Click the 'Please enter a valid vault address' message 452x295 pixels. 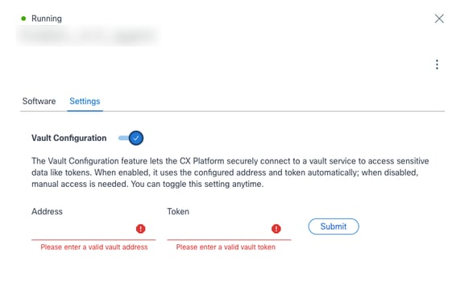tap(94, 247)
